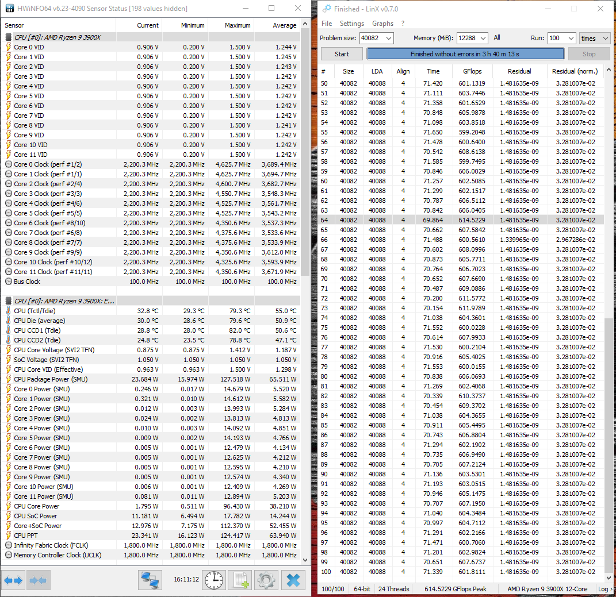This screenshot has height=597, width=616.
Task: Click the Maximum column header
Action: [x=231, y=25]
